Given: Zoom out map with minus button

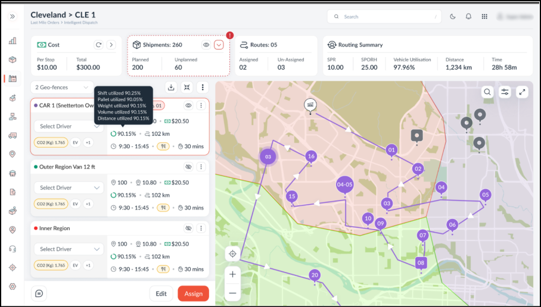Looking at the screenshot, I should tap(232, 293).
